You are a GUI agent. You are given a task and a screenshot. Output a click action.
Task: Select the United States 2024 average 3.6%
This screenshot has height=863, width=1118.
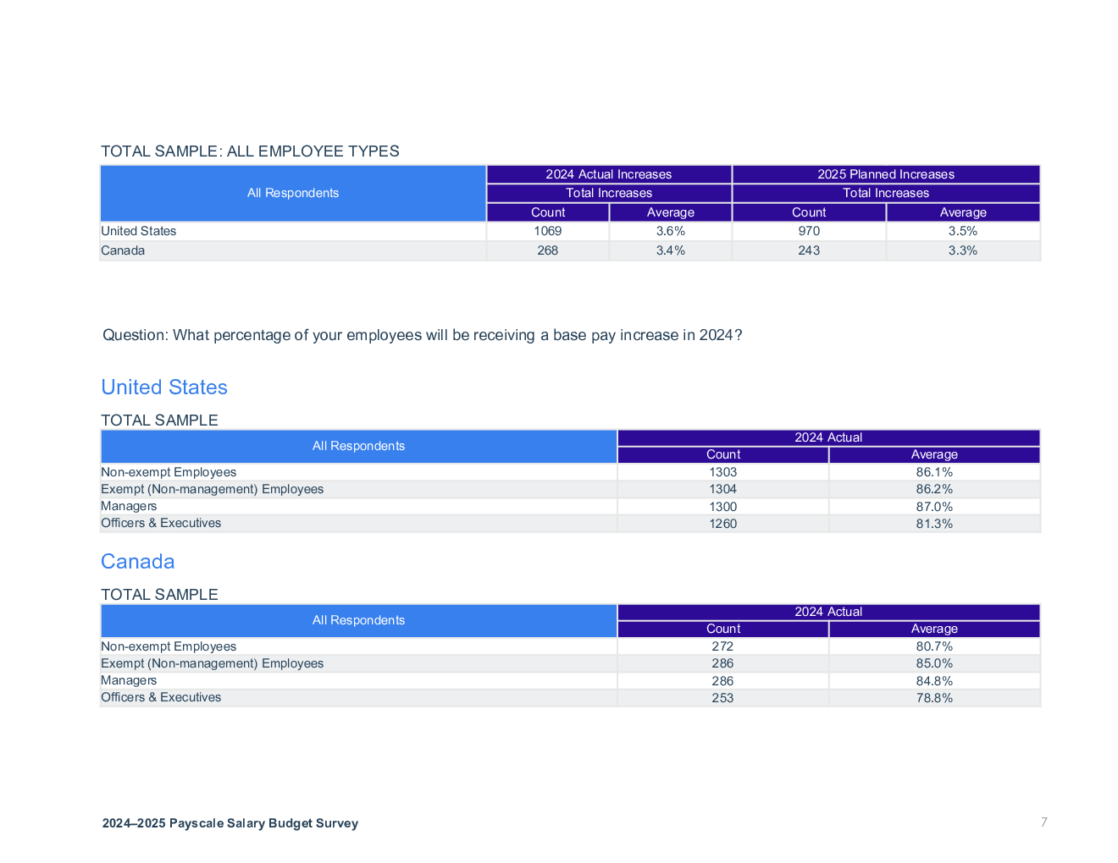pyautogui.click(x=671, y=231)
